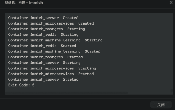
Task: Click the immich_postgres Starting log entry
Action: (x=46, y=29)
